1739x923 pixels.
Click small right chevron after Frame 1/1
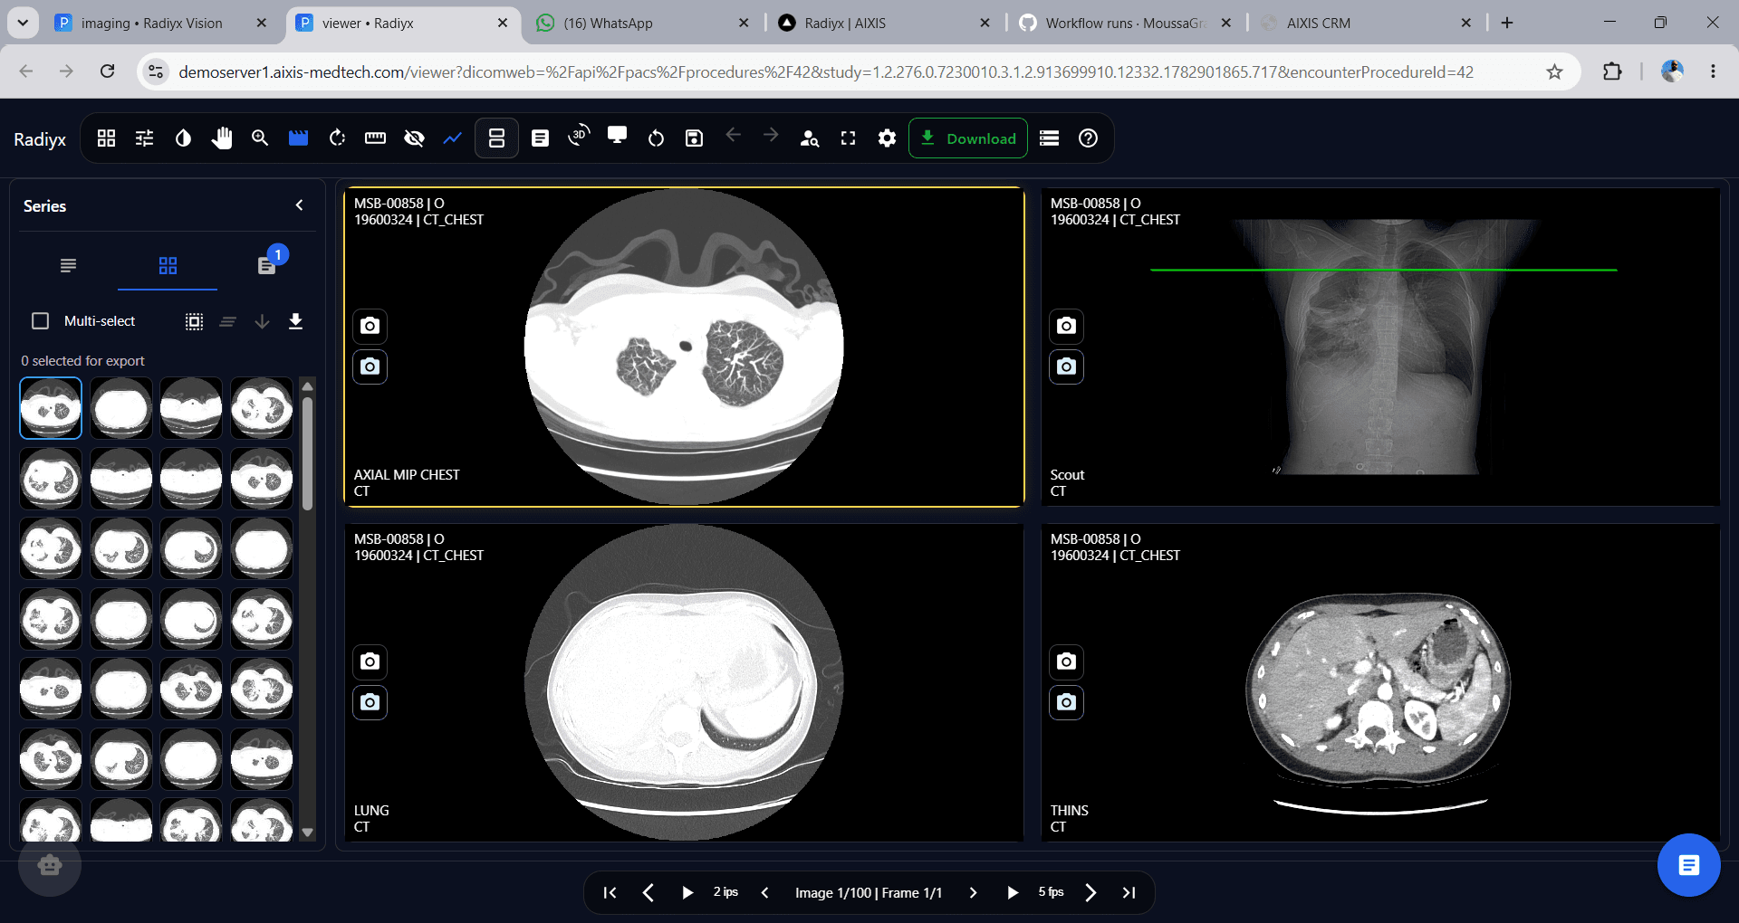[973, 892]
